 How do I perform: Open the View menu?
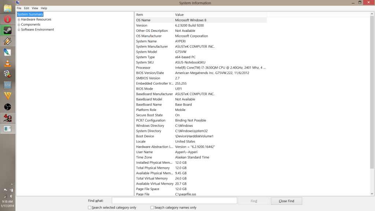(35, 8)
